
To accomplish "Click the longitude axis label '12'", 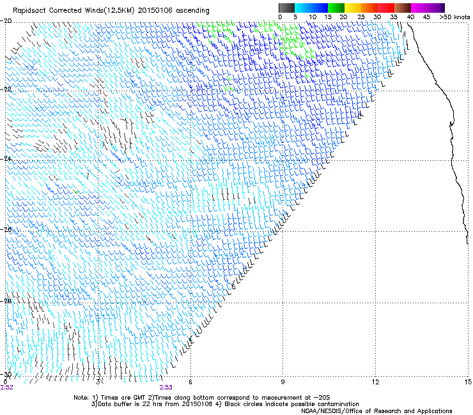I will coord(375,382).
